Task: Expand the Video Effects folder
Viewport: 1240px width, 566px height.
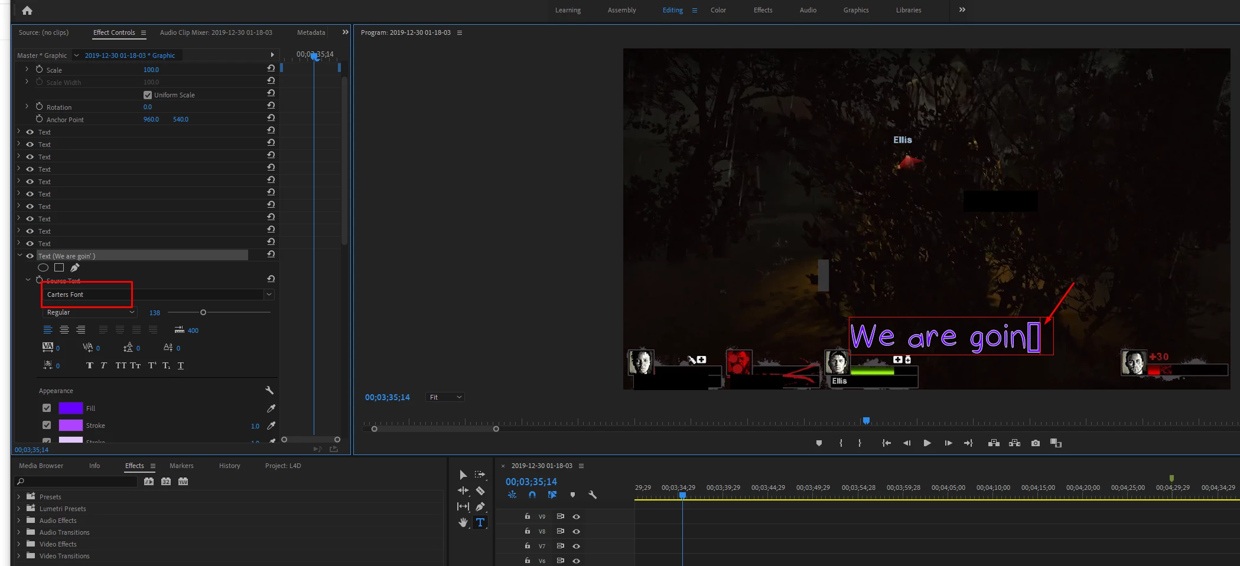Action: tap(18, 544)
